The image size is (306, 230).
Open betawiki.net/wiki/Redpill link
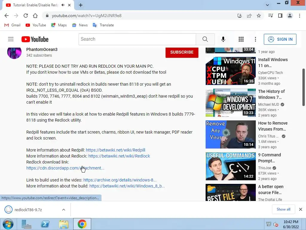pyautogui.click(x=116, y=150)
